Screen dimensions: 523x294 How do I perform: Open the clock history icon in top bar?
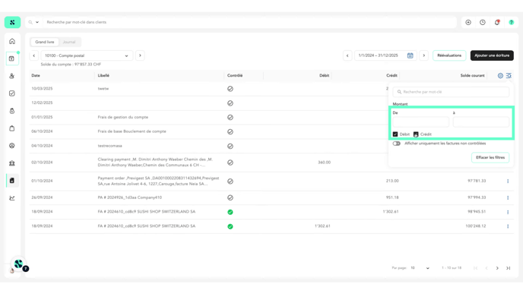(483, 22)
